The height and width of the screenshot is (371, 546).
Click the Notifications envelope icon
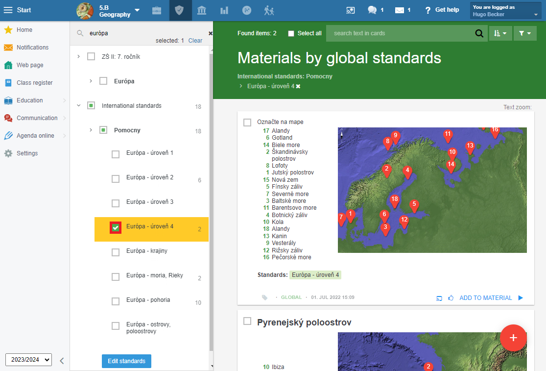8,48
